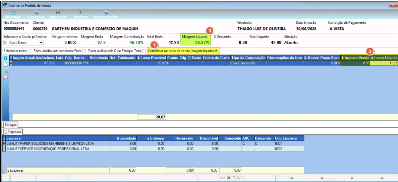Open the items grid column selector icon
Viewport: 398px width, 182px height.
11,58
